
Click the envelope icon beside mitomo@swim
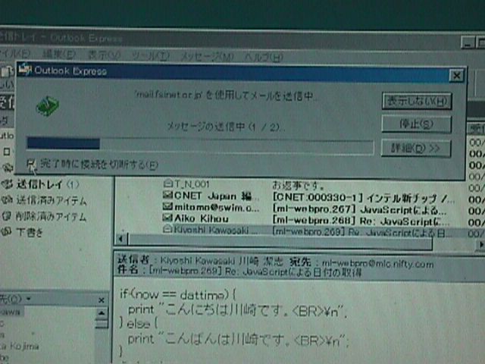pyautogui.click(x=167, y=206)
